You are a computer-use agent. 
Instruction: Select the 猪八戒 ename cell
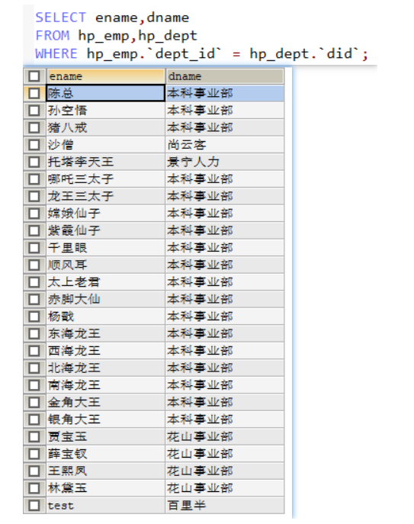point(105,127)
